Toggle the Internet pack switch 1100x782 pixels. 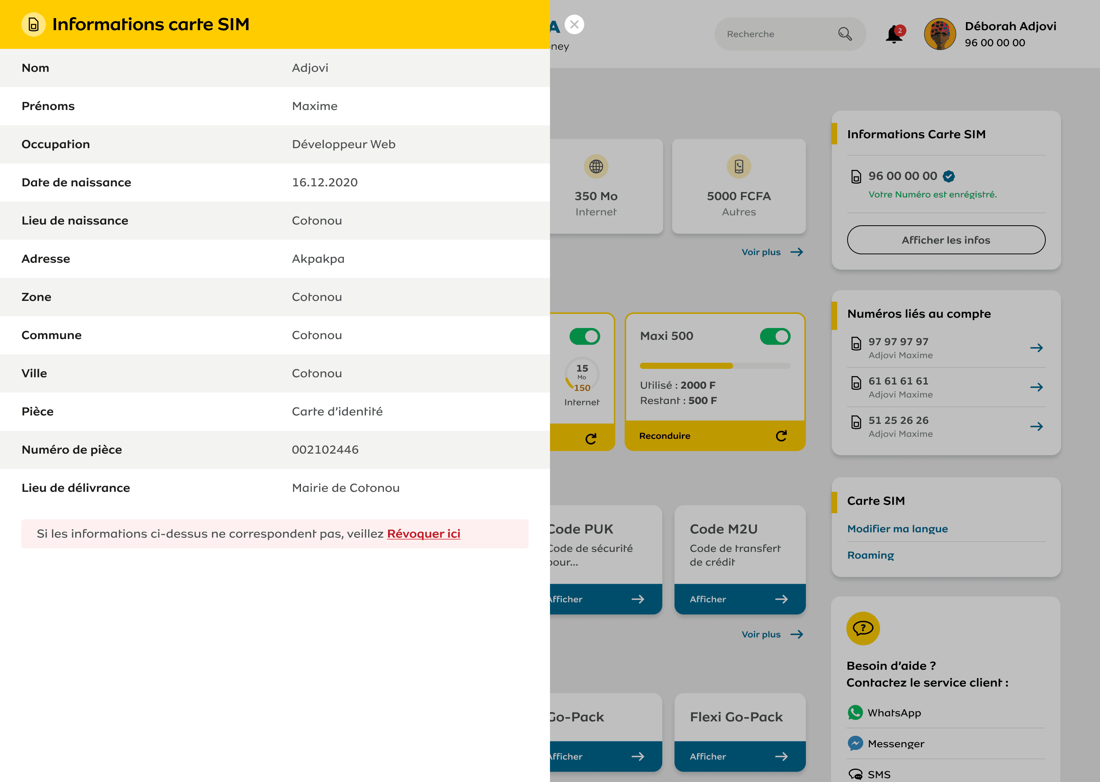click(x=584, y=336)
